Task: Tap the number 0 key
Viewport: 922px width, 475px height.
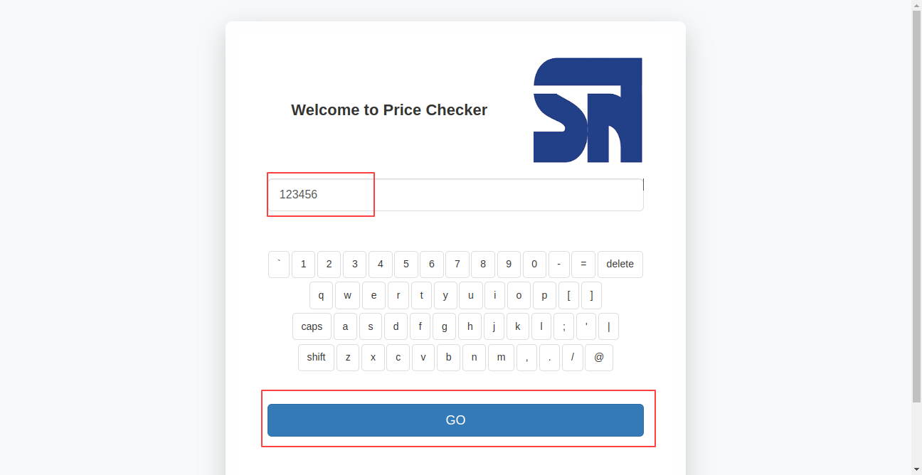Action: [x=534, y=265]
